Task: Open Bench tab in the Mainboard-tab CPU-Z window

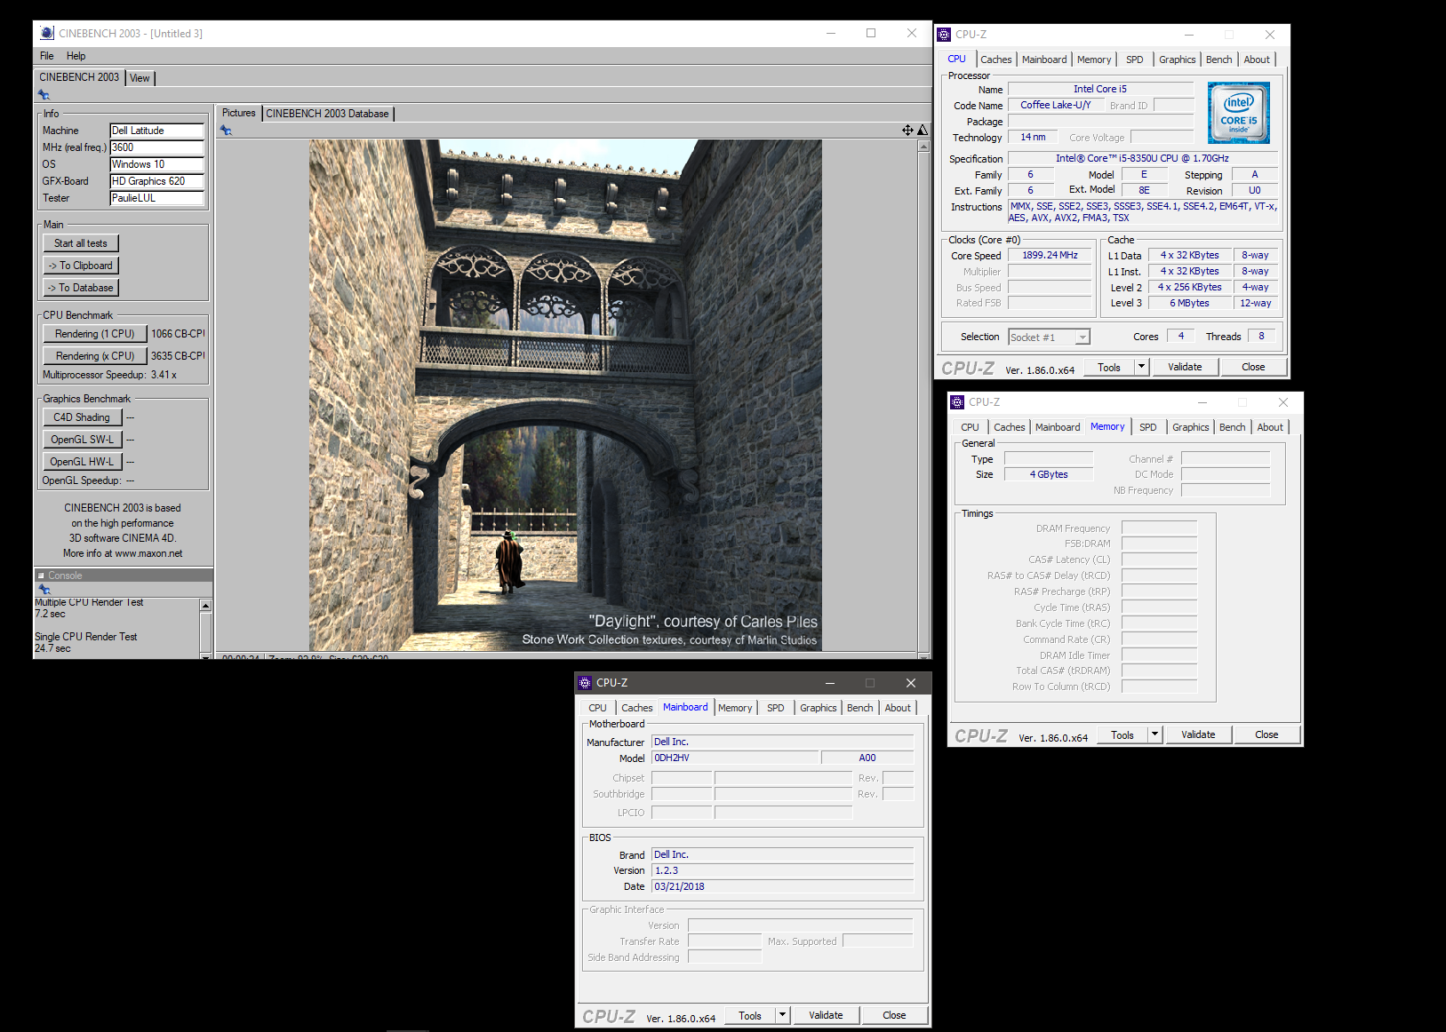Action: tap(860, 708)
